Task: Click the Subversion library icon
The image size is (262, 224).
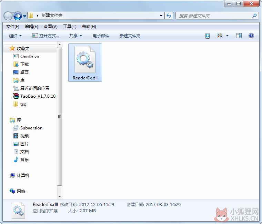Action: coord(16,128)
